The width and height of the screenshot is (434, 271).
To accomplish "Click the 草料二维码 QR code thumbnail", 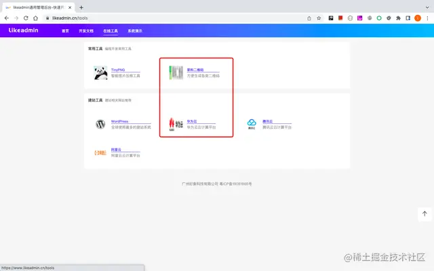I will click(x=176, y=72).
